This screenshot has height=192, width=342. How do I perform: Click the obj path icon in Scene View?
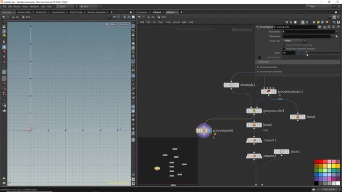coord(13,17)
